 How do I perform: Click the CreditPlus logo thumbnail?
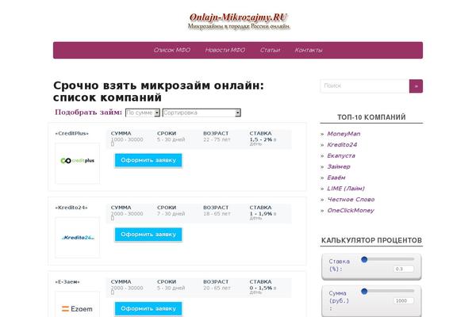(78, 163)
